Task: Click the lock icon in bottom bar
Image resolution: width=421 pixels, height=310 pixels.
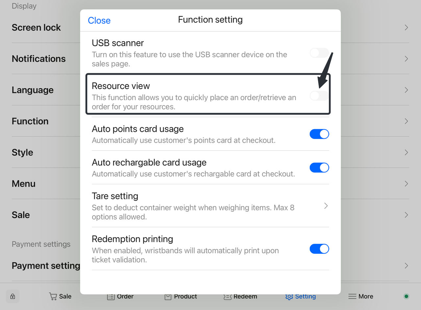Action: 12,296
